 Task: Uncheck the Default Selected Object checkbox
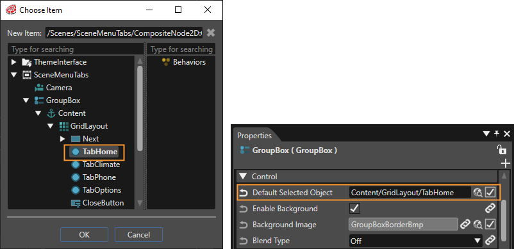point(490,193)
